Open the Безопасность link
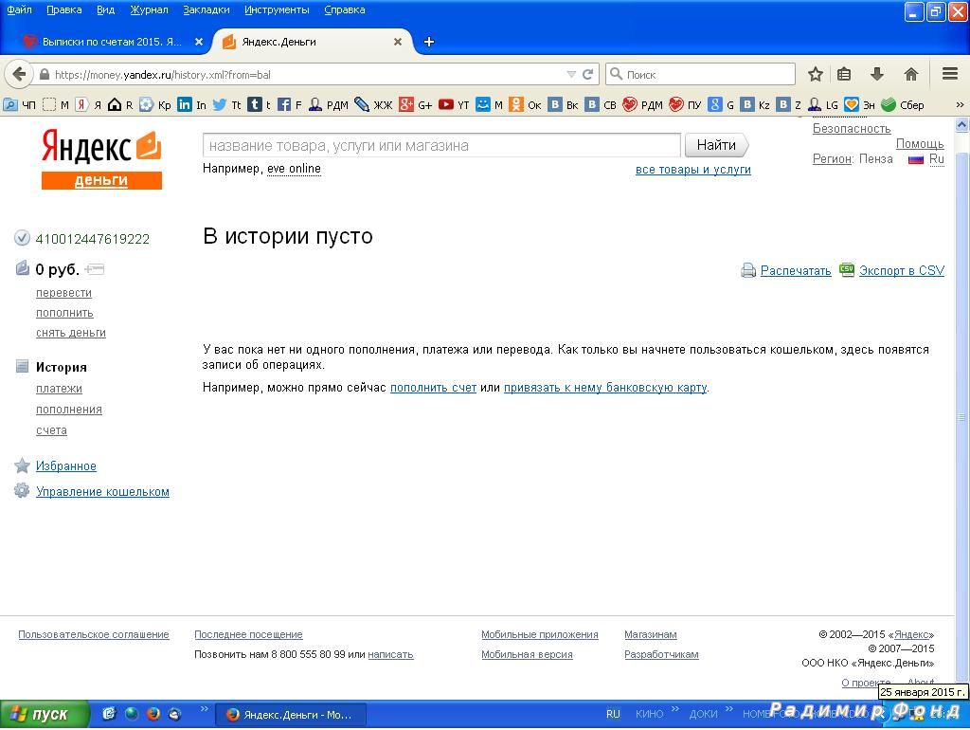This screenshot has width=970, height=730. pos(852,129)
